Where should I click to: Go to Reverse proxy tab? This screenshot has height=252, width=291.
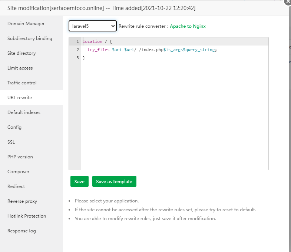coord(22,201)
